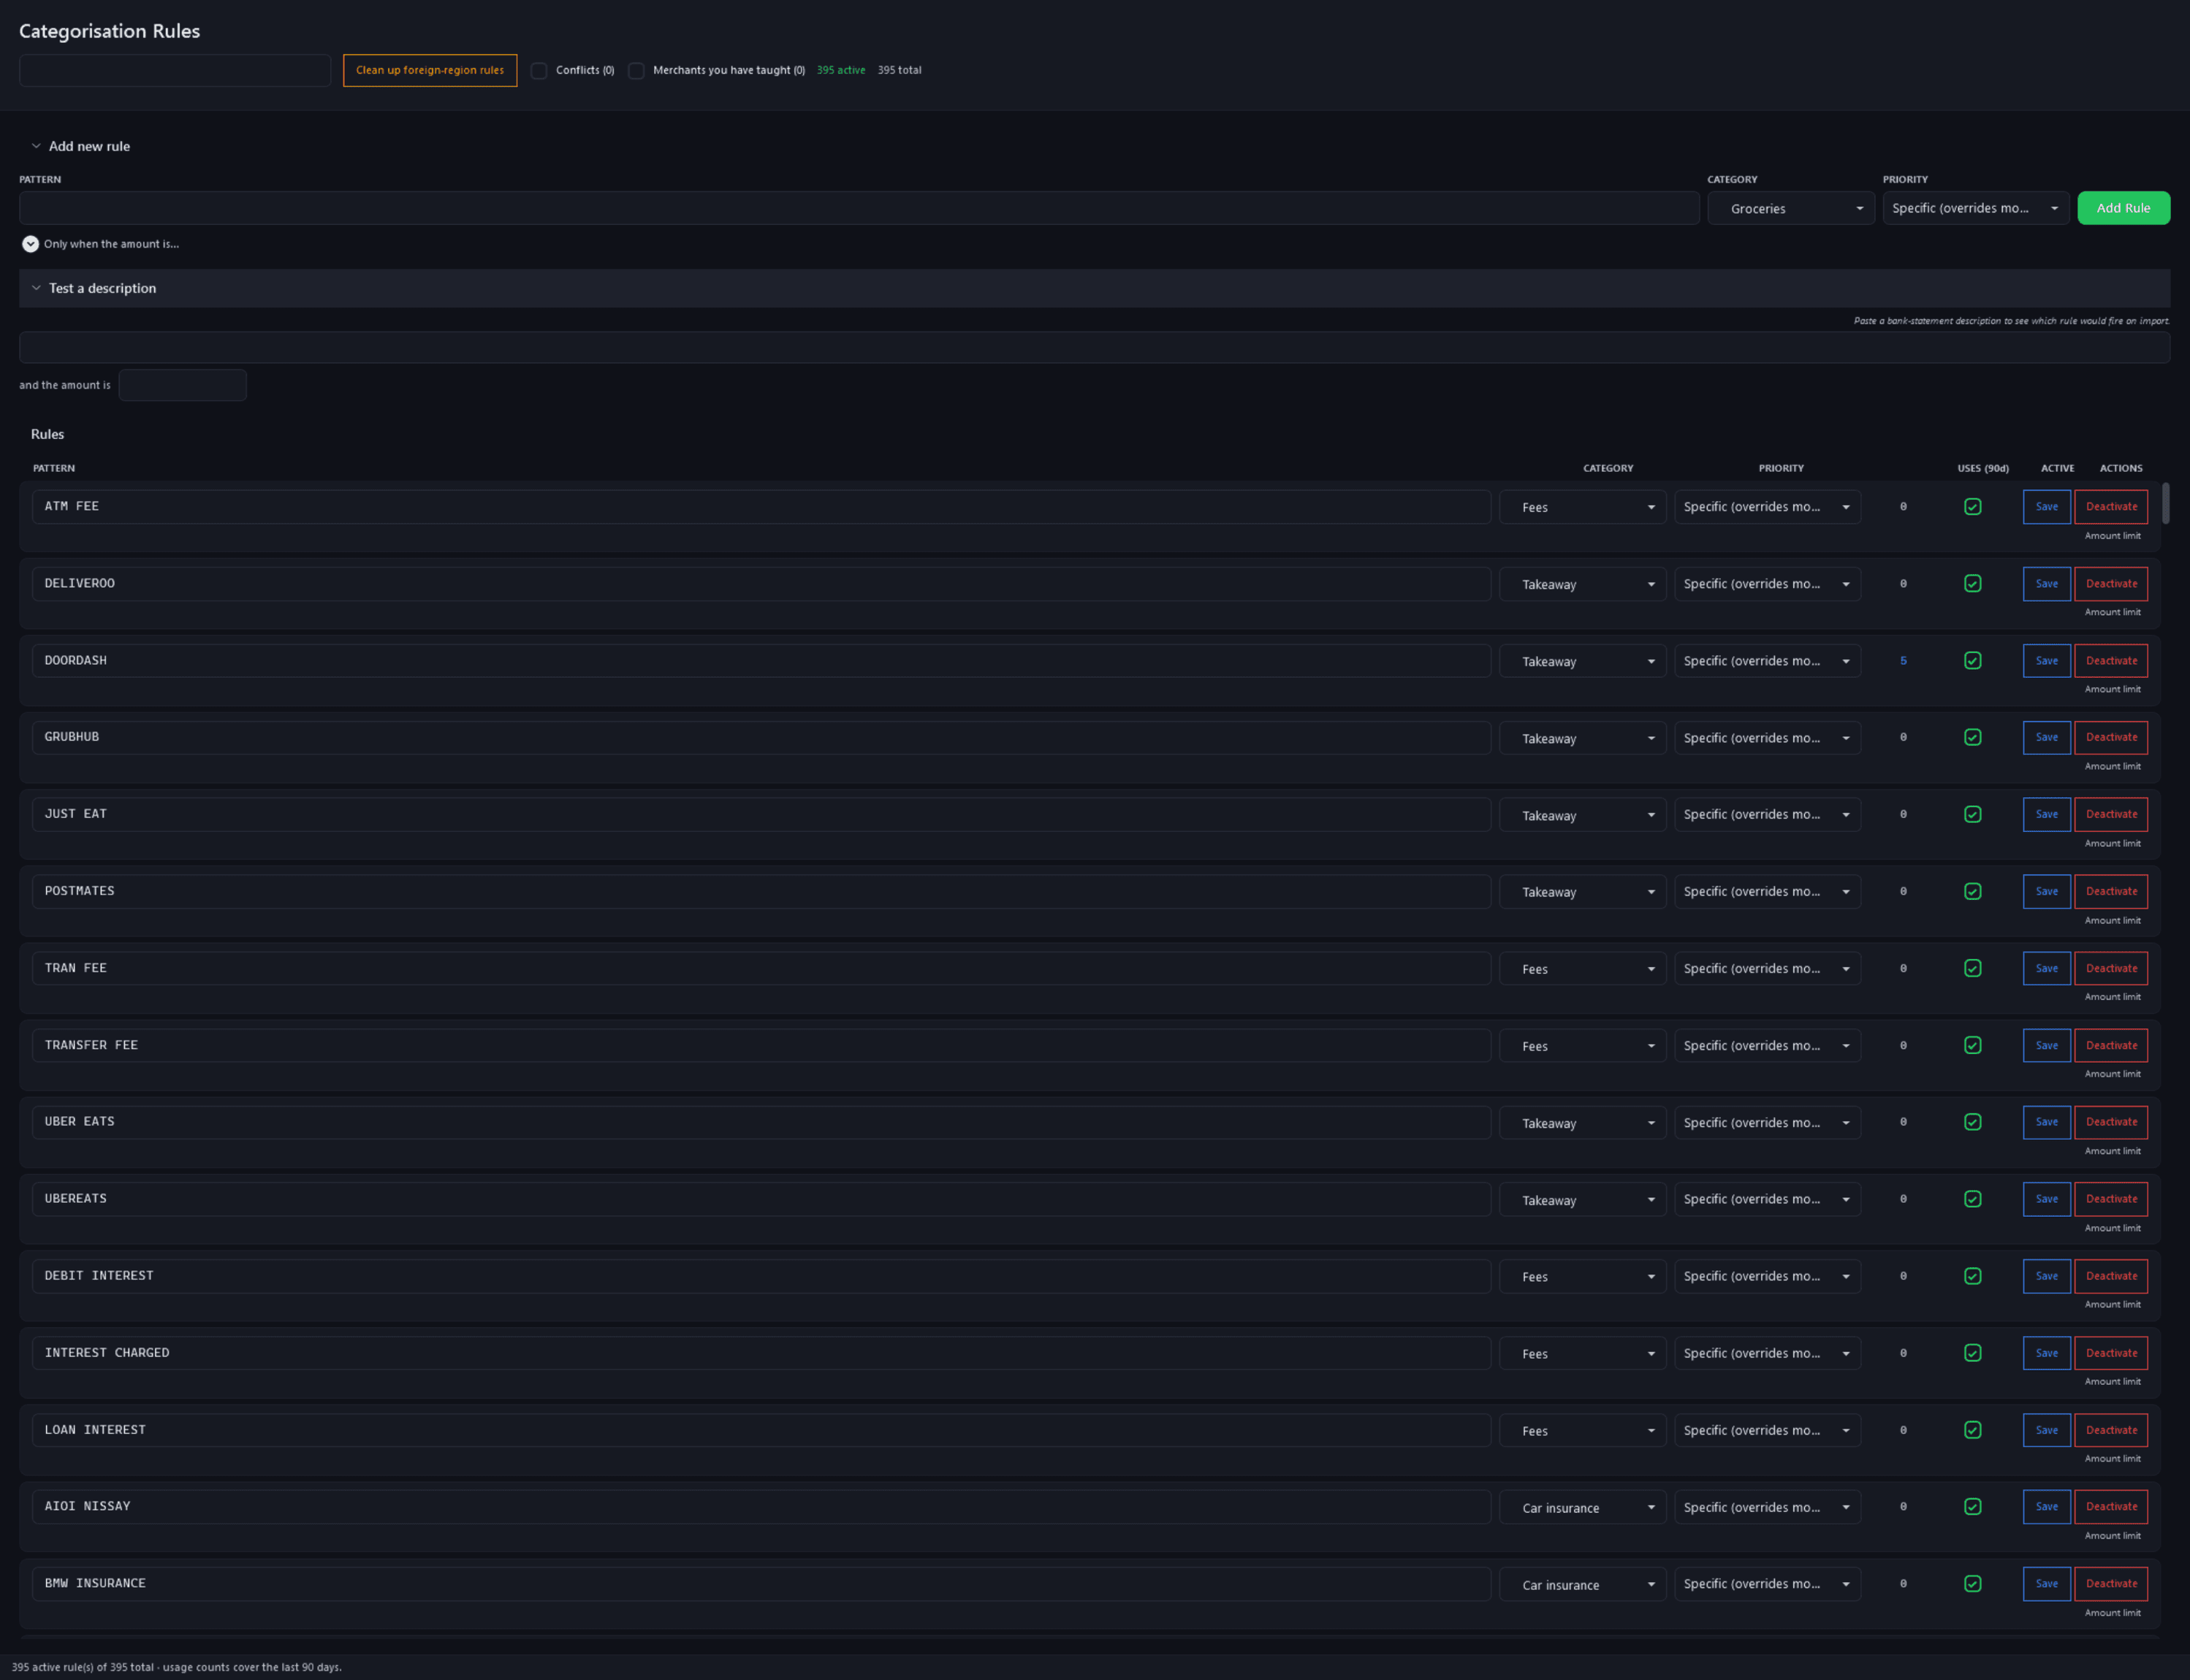Click the green Add Rule button
Screen dimensions: 2190x1680
(2124, 208)
